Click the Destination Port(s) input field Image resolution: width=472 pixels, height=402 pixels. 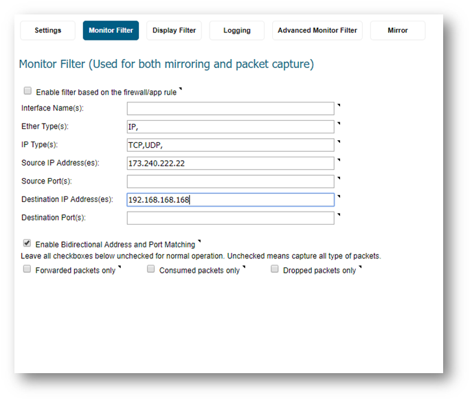231,218
